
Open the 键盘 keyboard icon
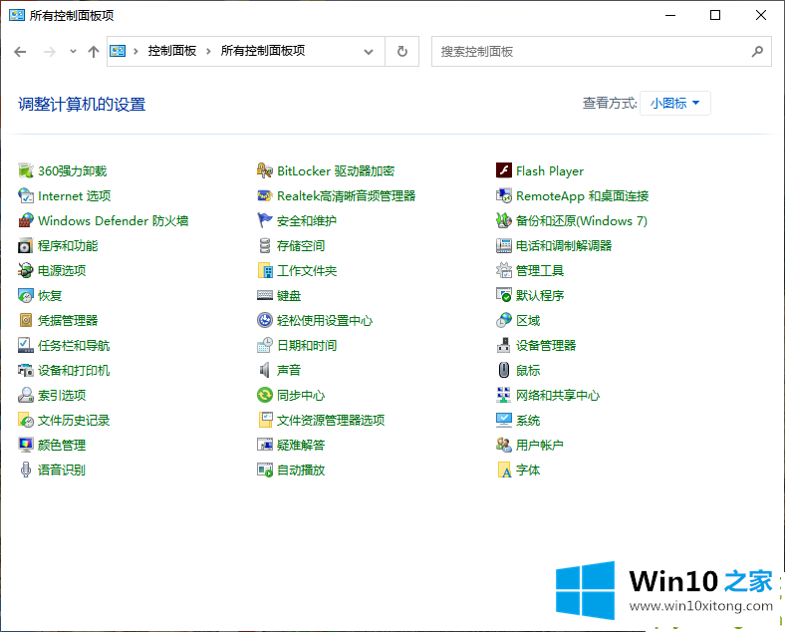pyautogui.click(x=265, y=295)
